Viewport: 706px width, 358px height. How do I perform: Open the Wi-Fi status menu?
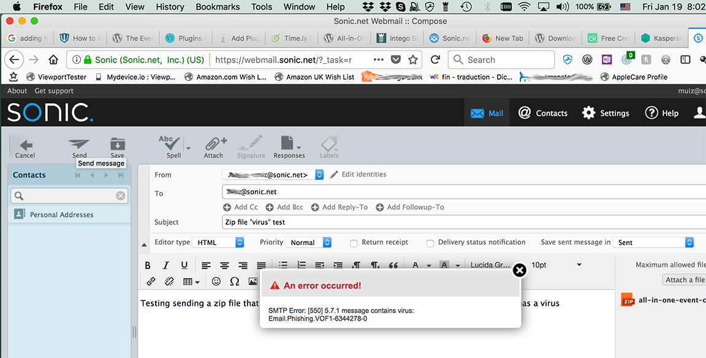(523, 7)
